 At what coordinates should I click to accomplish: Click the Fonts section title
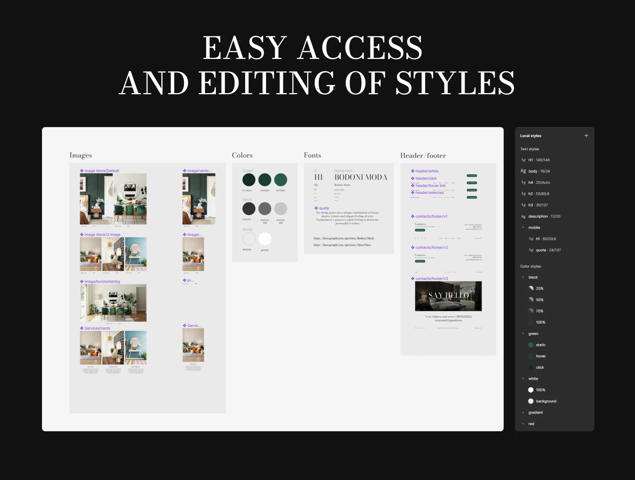coord(313,155)
